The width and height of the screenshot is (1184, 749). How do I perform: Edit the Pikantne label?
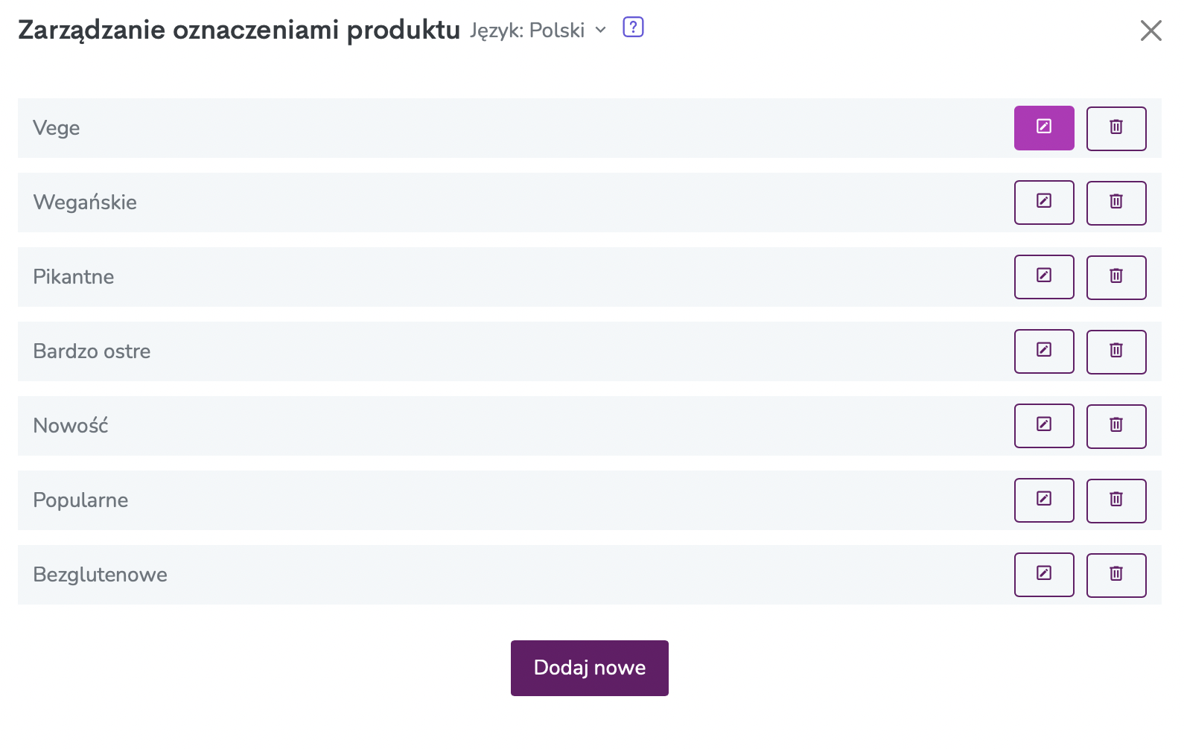[1044, 277]
